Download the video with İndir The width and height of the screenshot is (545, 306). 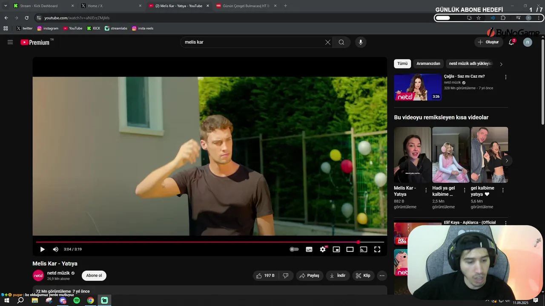(338, 275)
